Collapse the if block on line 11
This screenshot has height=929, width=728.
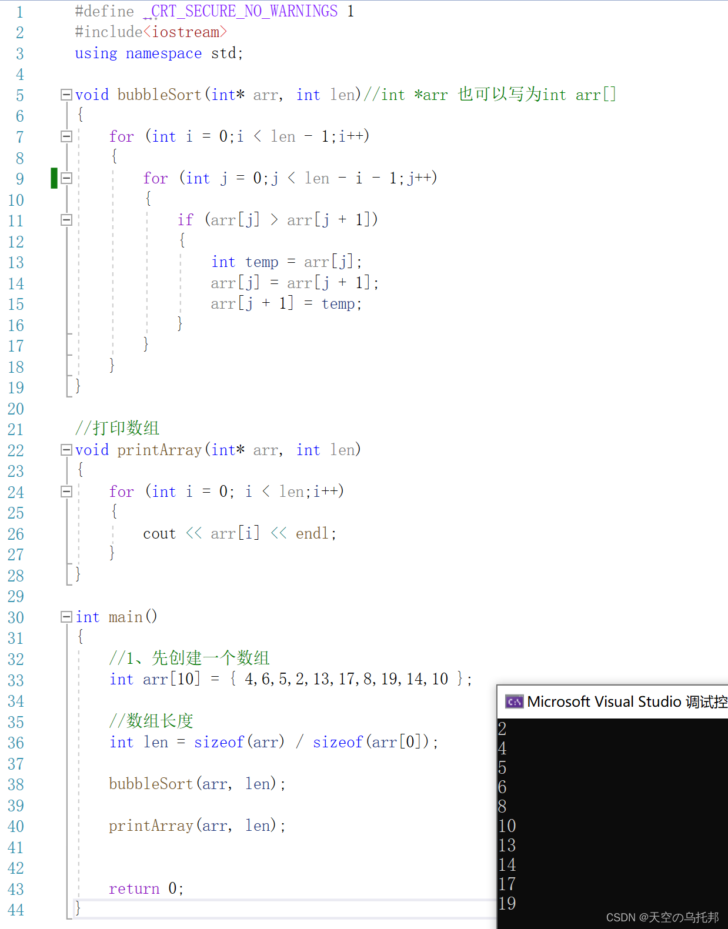(66, 220)
